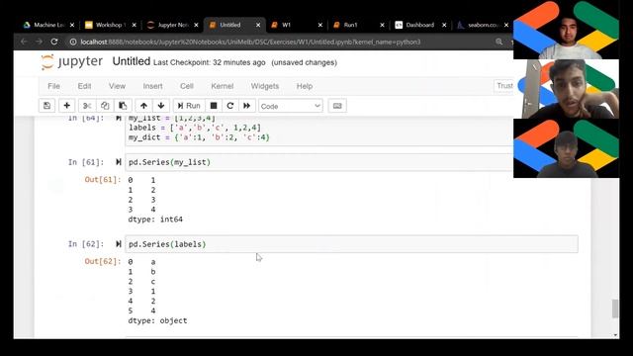The image size is (633, 356).
Task: Click 'dtype: object' output text
Action: point(157,320)
